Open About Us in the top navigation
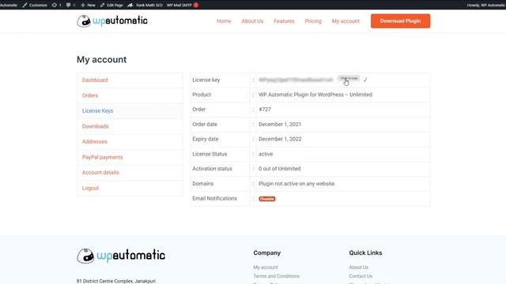This screenshot has width=506, height=284. pos(252,21)
